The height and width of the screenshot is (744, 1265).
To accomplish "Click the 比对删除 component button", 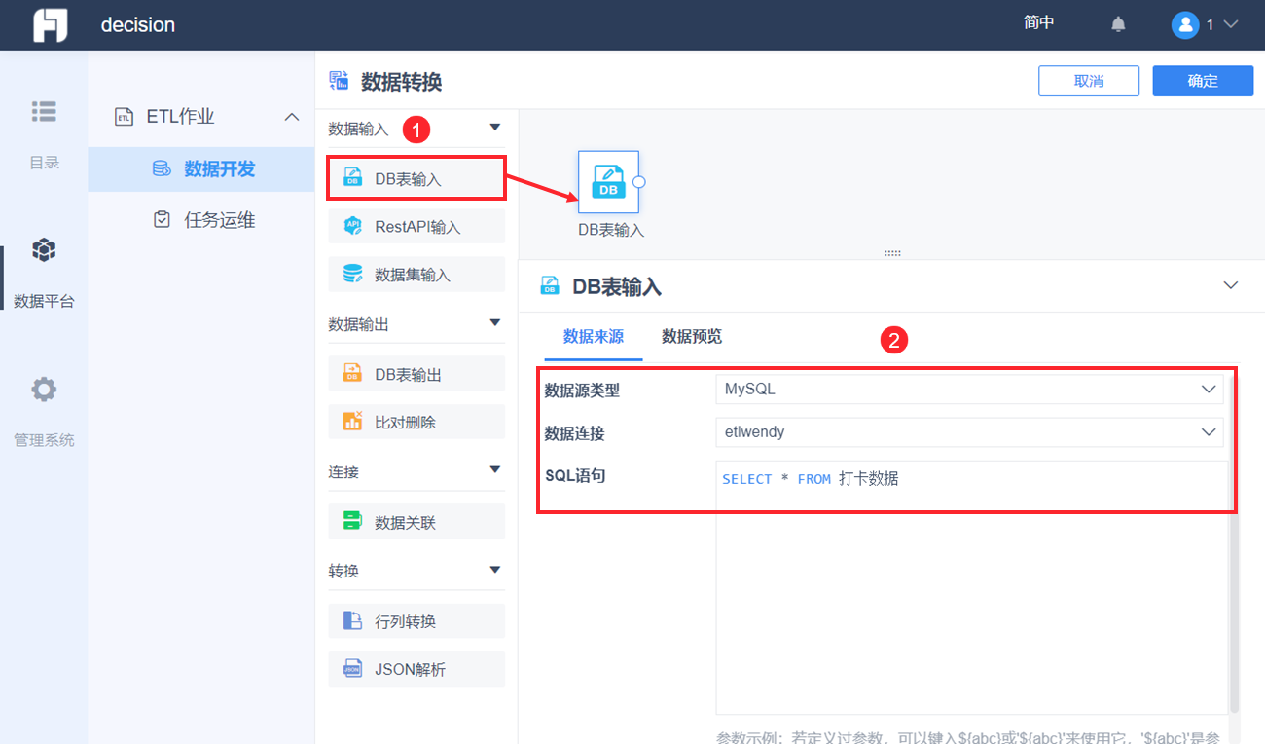I will click(416, 422).
